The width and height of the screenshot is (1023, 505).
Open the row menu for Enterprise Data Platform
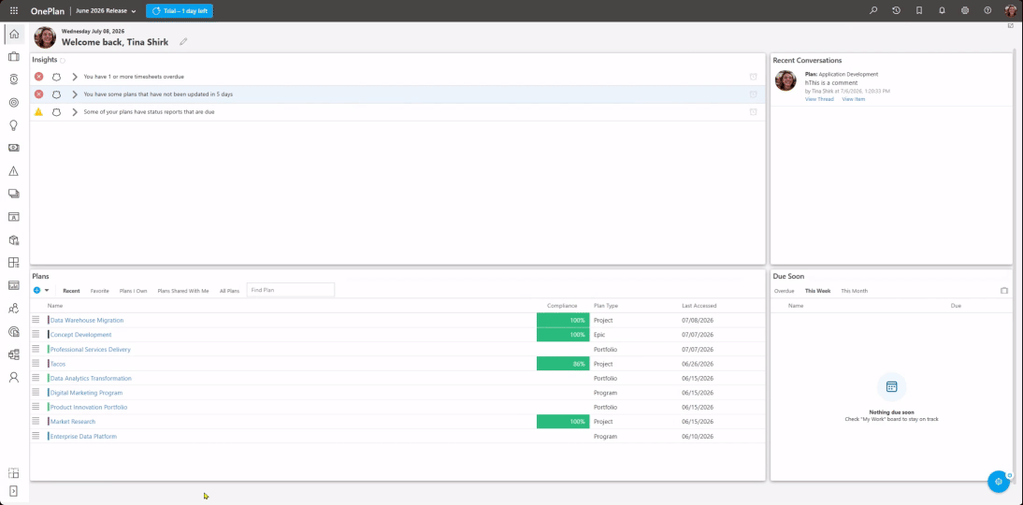tap(36, 436)
